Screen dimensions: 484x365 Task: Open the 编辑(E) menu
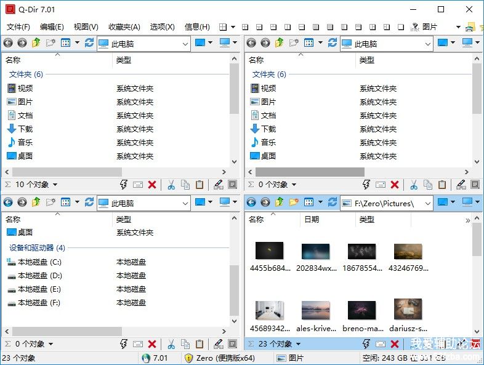52,27
